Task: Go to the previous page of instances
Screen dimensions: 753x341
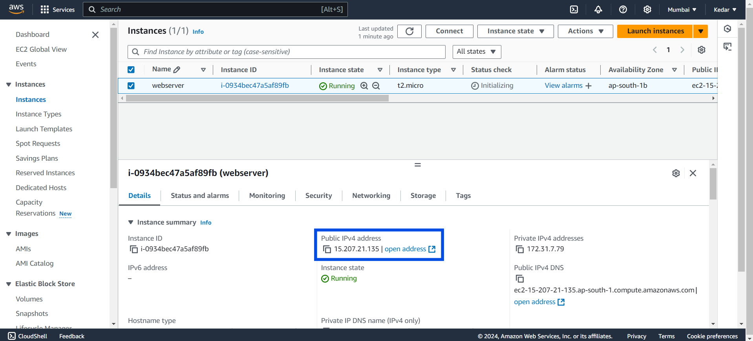Action: pos(655,50)
